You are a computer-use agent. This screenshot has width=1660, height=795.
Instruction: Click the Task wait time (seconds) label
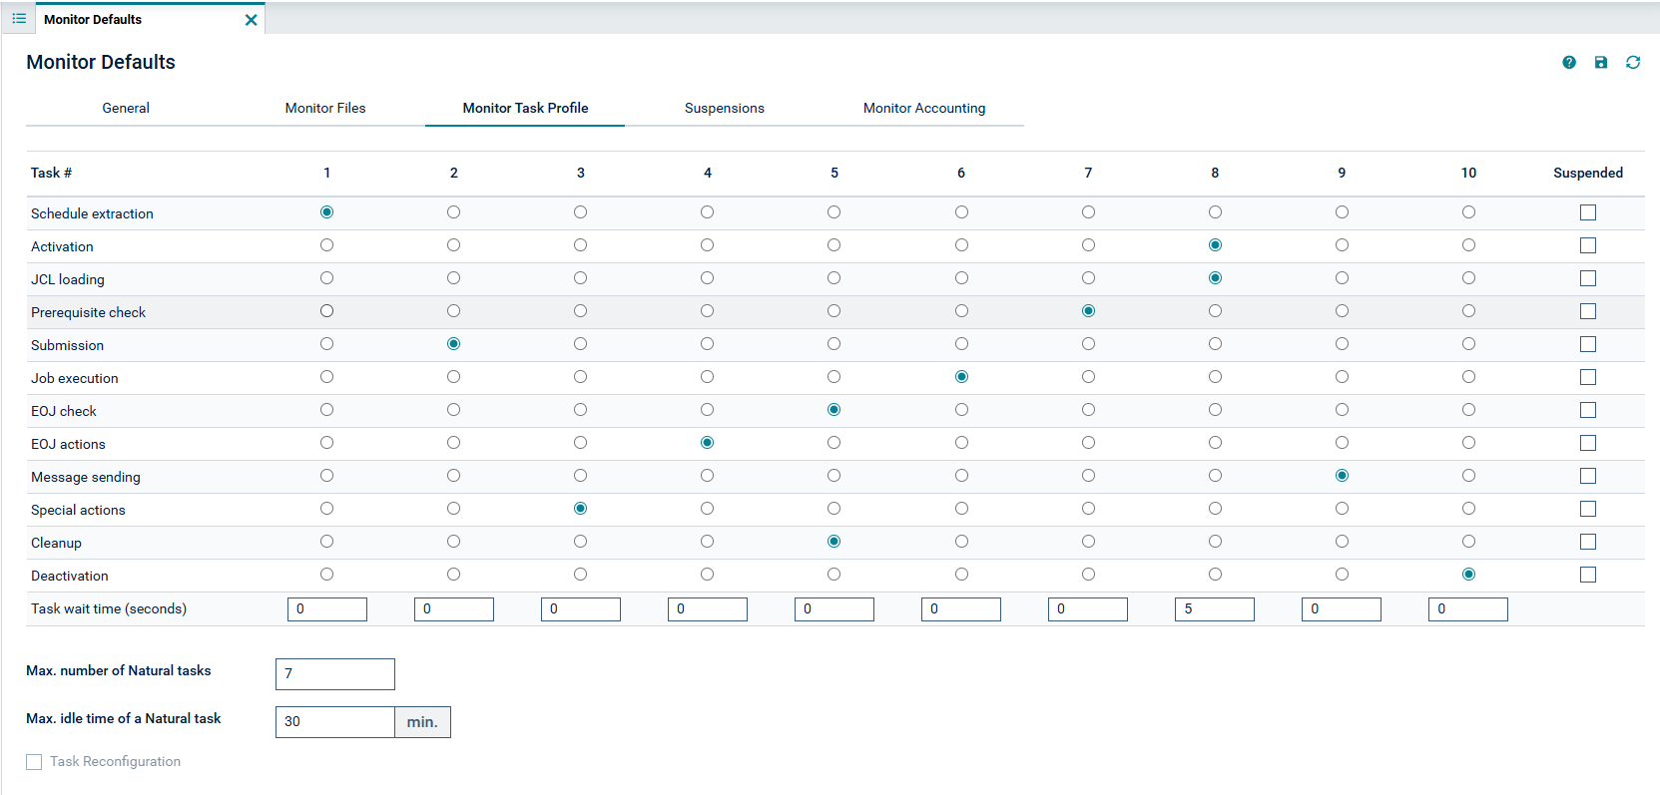(x=109, y=608)
